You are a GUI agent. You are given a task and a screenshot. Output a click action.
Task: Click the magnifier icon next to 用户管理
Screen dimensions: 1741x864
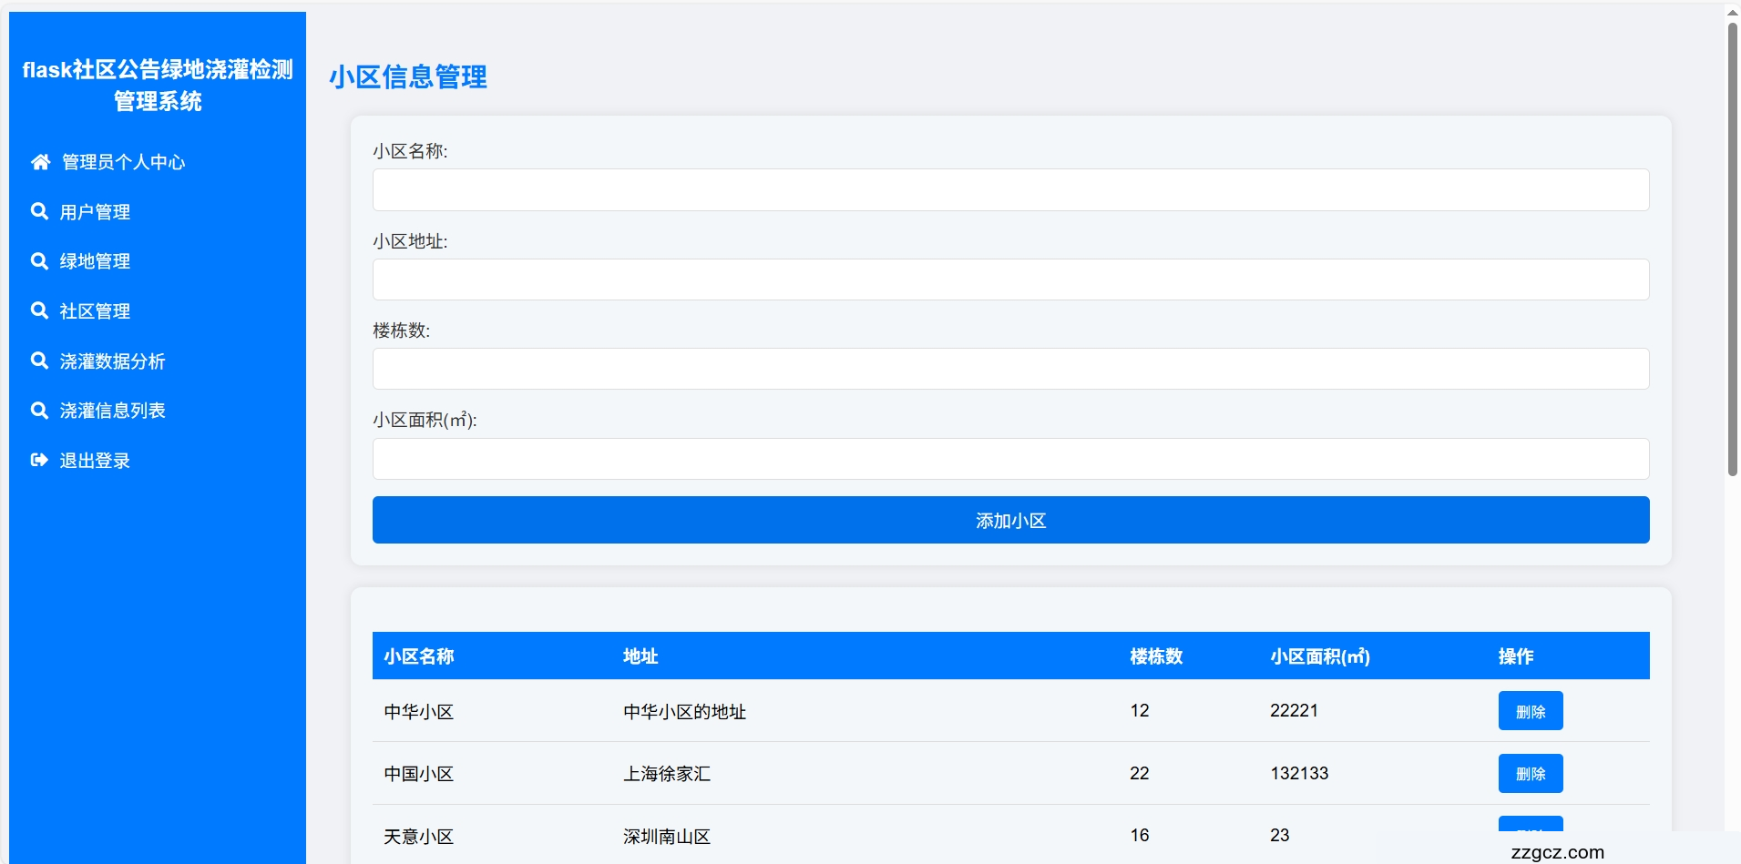coord(39,211)
